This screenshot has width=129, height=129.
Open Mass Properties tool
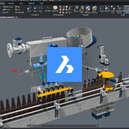tap(94, 10)
